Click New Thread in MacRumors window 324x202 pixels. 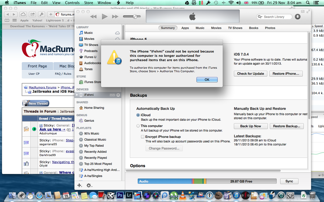(35, 103)
